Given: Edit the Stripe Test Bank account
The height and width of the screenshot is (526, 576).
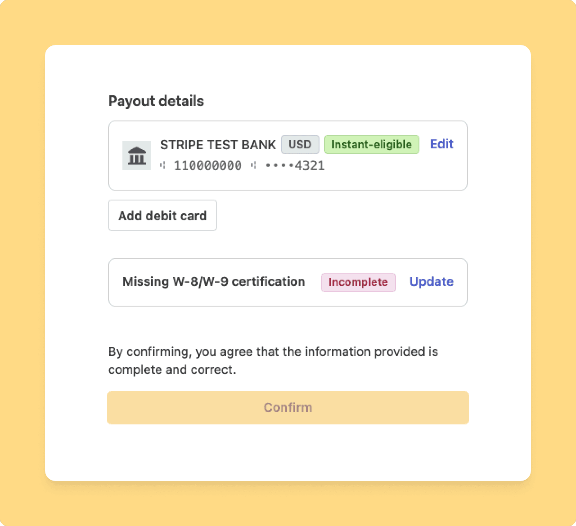Looking at the screenshot, I should tap(441, 144).
